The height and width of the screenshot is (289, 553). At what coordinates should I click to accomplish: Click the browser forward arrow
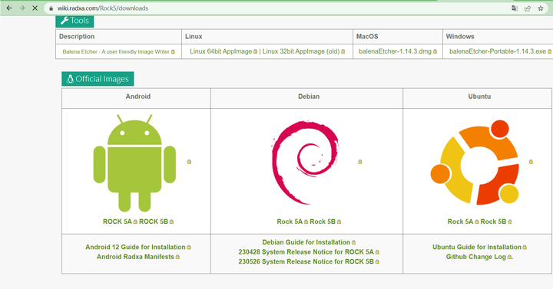(x=22, y=8)
